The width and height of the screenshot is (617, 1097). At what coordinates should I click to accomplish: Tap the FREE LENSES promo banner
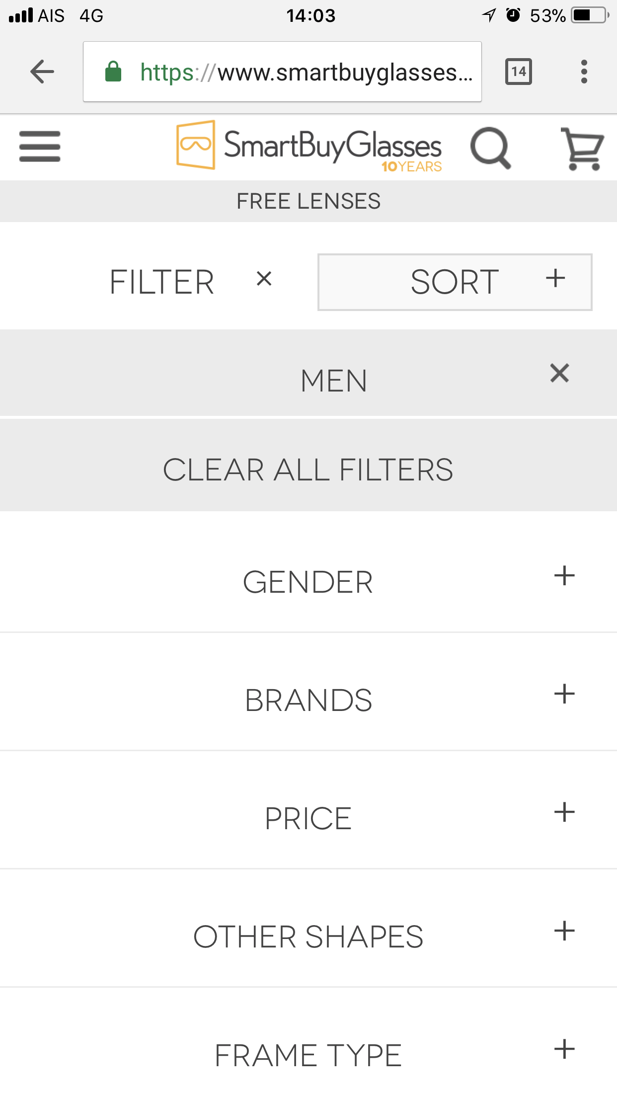308,201
